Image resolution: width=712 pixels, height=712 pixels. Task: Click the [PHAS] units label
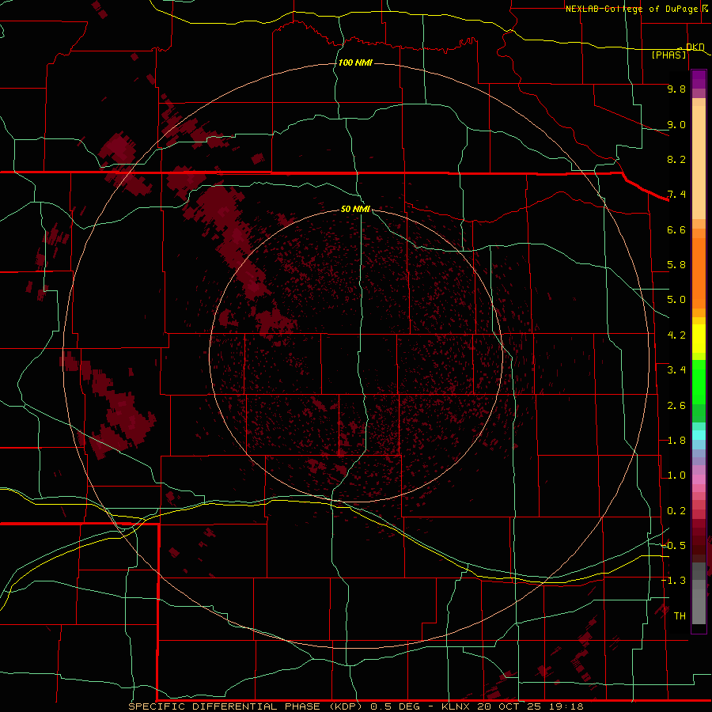[668, 55]
